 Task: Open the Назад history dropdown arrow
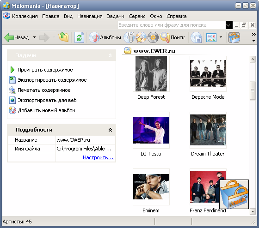34,37
